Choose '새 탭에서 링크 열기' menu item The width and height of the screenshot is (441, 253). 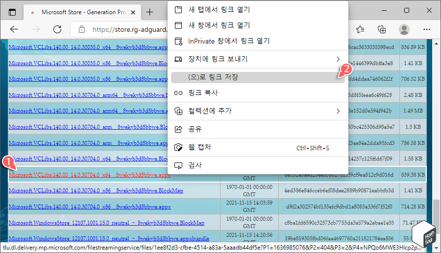pyautogui.click(x=258, y=10)
